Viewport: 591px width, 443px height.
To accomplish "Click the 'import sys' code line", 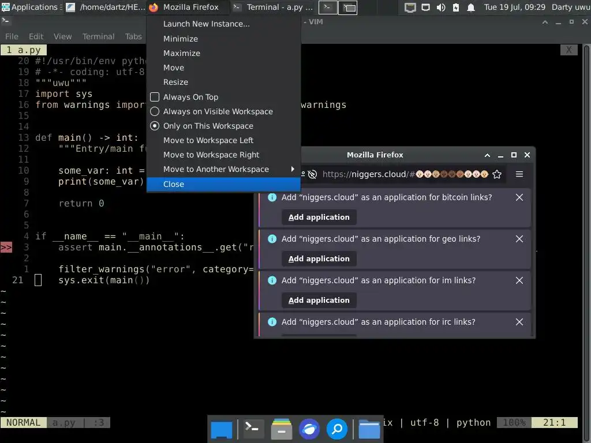I will 63,94.
